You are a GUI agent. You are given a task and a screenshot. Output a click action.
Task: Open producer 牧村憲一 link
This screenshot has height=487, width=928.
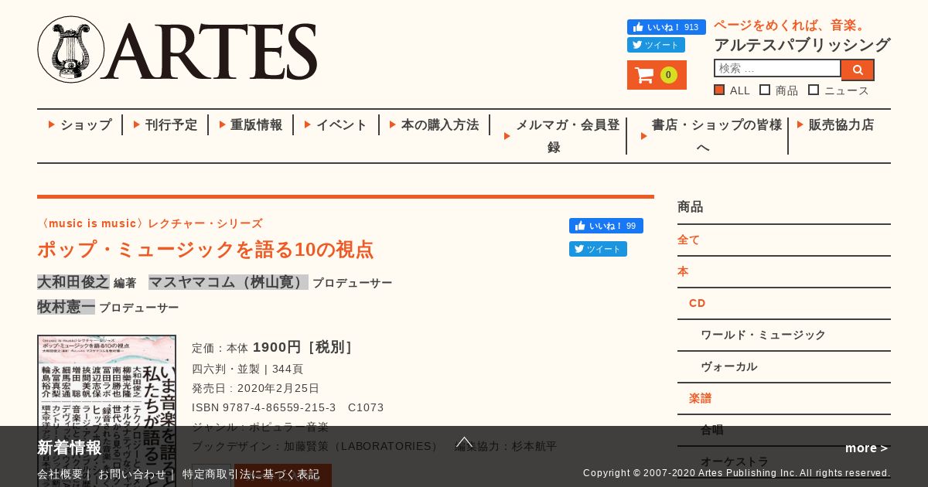tap(66, 306)
